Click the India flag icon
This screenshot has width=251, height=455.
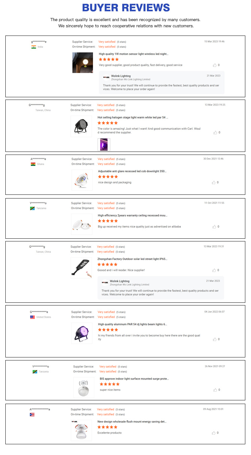[33, 47]
